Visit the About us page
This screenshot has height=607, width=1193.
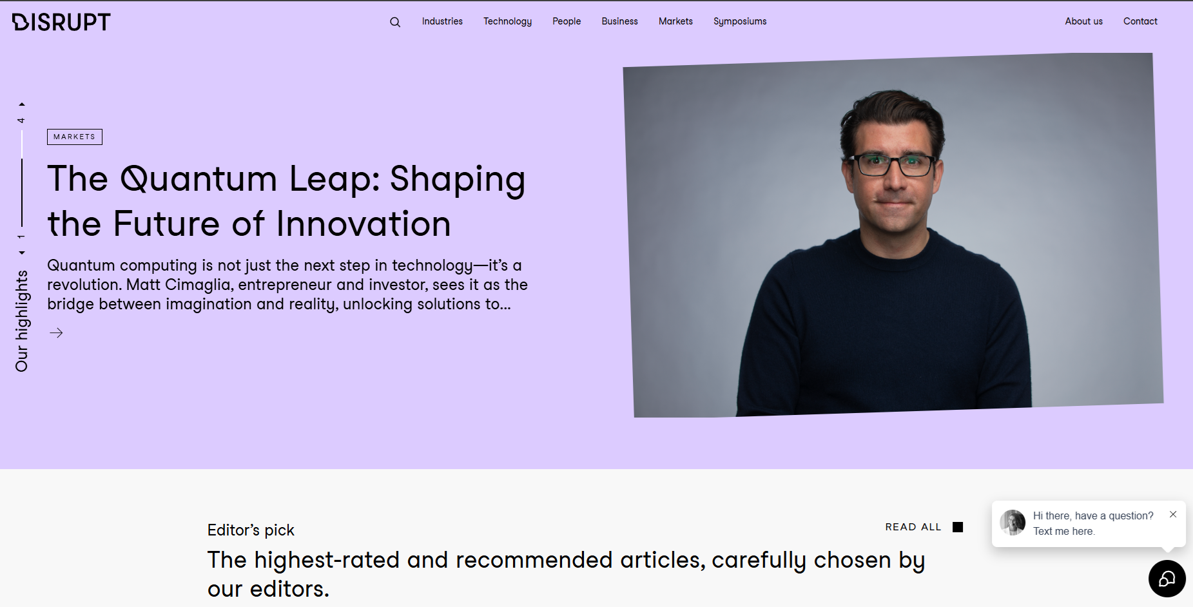(1083, 21)
